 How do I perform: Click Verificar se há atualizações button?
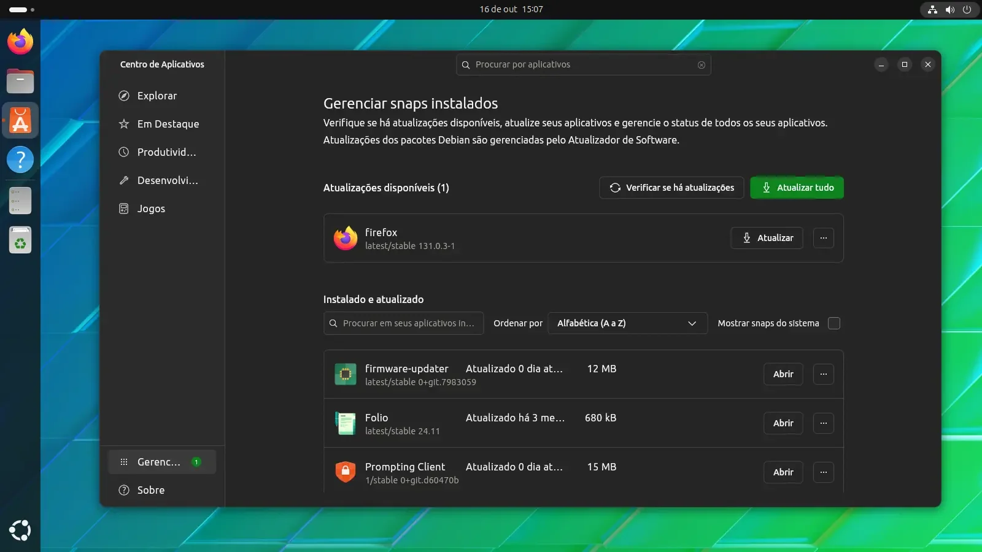tap(671, 188)
